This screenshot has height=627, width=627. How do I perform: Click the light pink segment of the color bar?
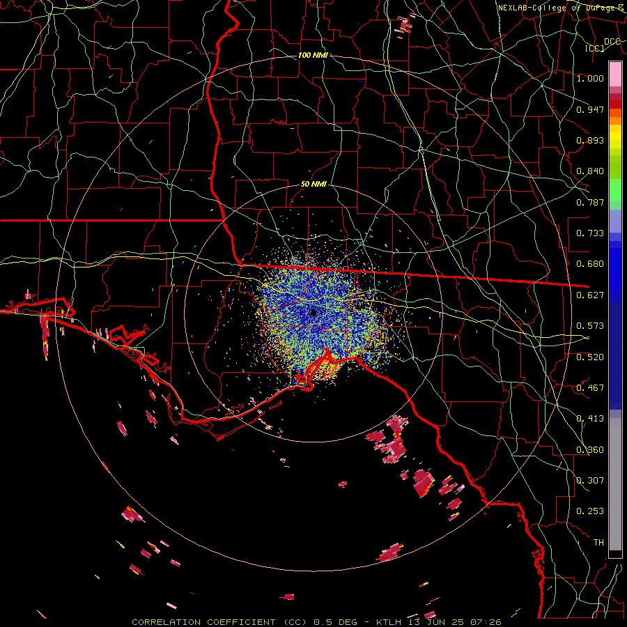pyautogui.click(x=615, y=74)
